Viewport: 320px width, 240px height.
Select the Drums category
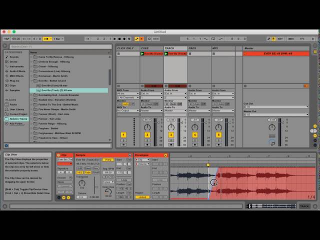[13, 61]
